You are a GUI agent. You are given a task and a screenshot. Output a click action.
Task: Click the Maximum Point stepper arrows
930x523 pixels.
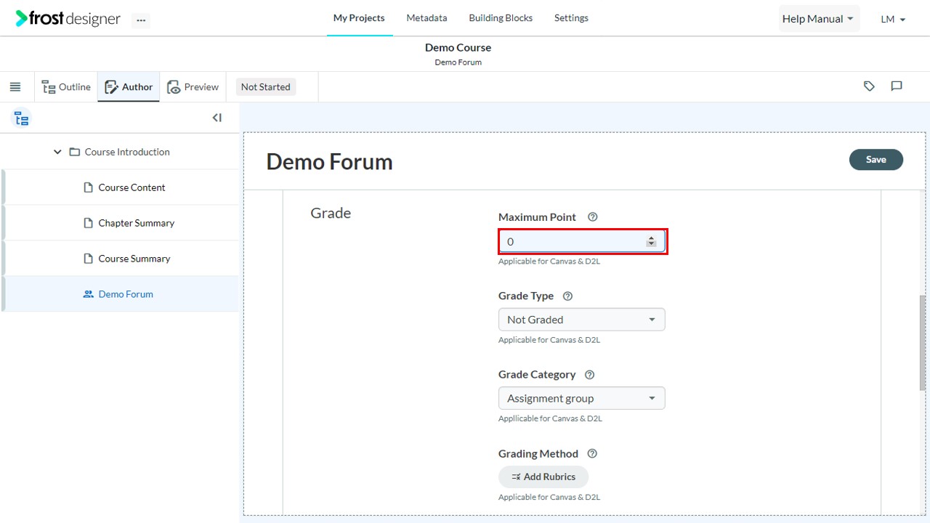click(x=651, y=241)
